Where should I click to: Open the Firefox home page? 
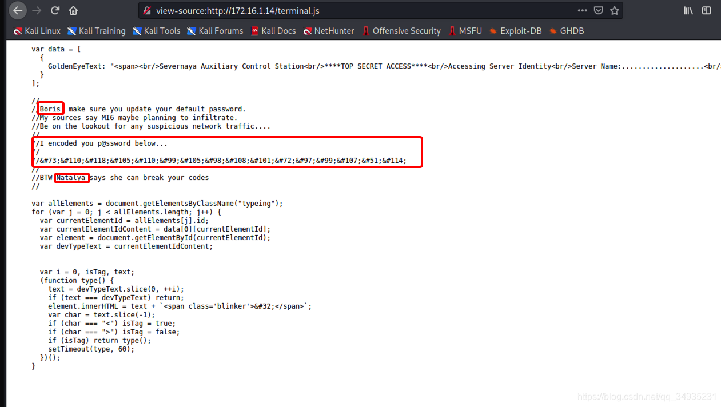pos(73,10)
